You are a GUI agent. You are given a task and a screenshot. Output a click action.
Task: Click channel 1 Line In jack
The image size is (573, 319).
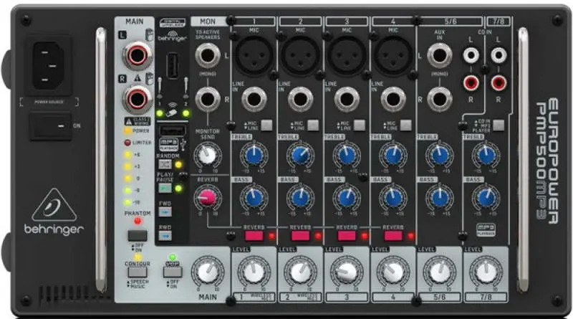click(x=254, y=99)
